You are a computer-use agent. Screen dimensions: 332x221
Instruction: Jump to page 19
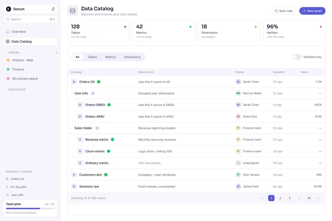309,198
